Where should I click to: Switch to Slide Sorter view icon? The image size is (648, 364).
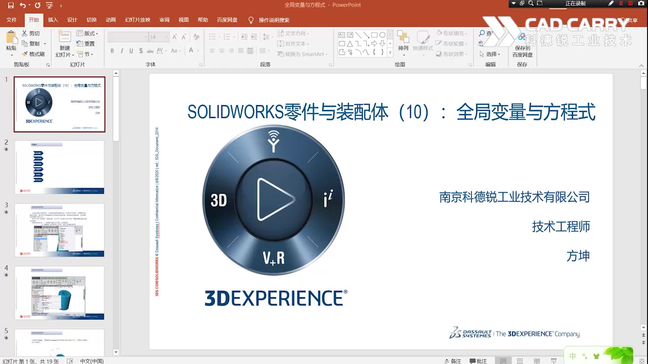tap(520, 361)
